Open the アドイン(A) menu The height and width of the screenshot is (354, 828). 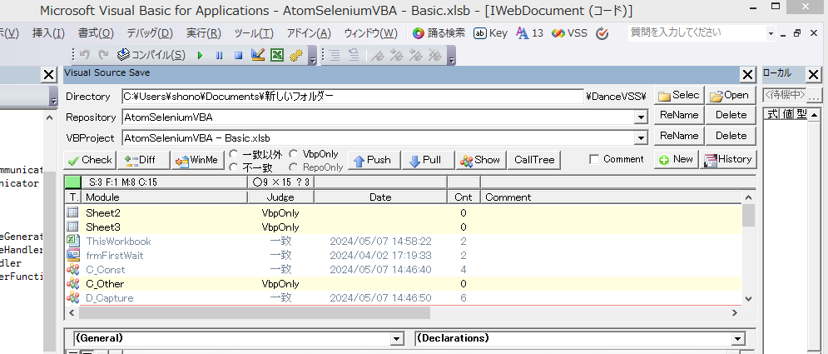[309, 33]
